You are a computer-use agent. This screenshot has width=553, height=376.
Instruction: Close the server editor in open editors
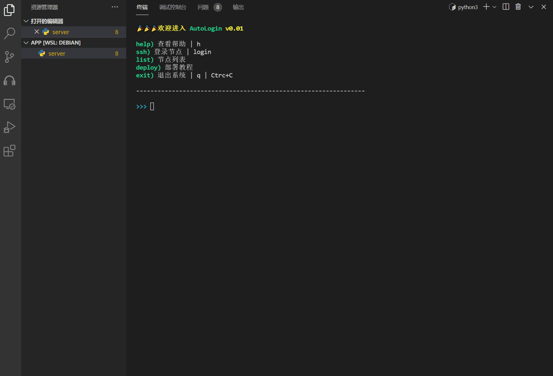pos(37,32)
